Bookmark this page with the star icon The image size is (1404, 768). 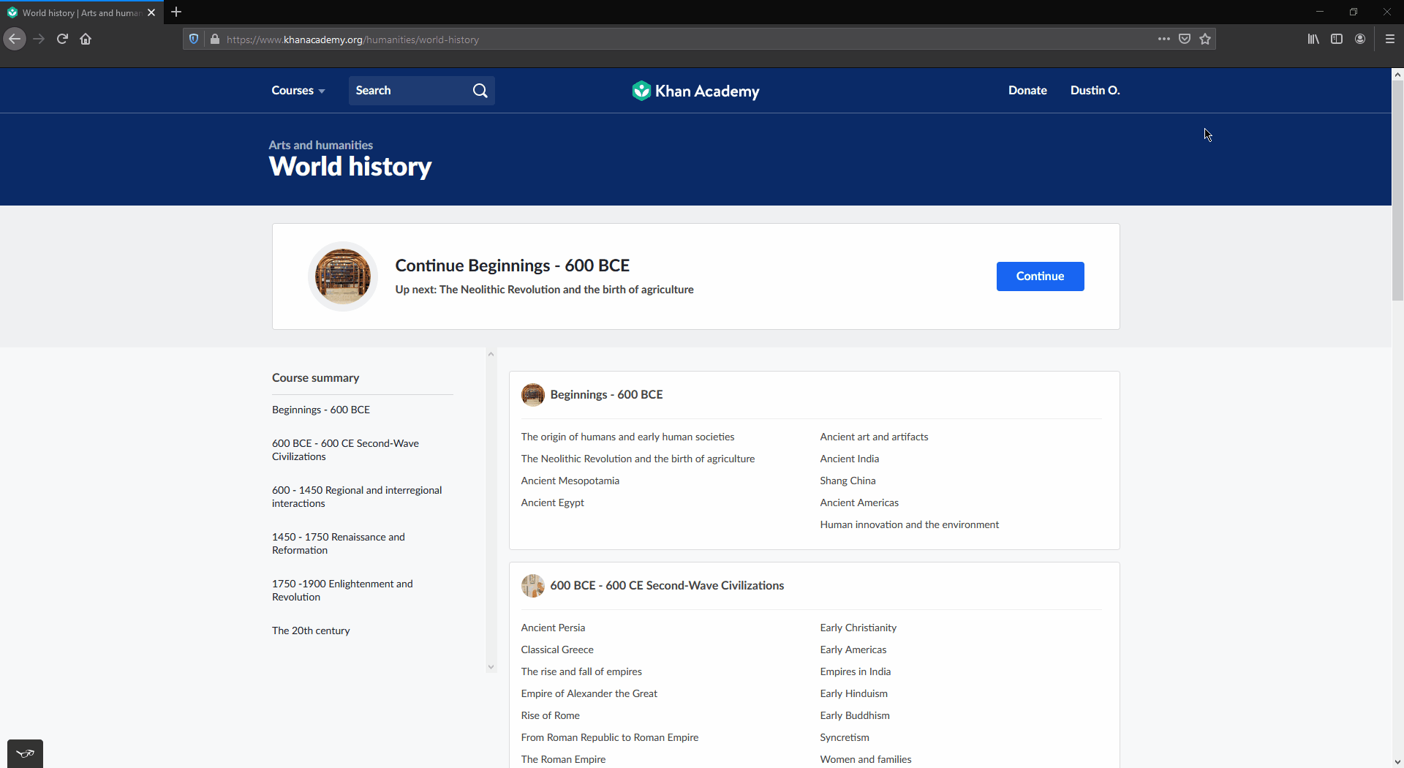tap(1205, 39)
